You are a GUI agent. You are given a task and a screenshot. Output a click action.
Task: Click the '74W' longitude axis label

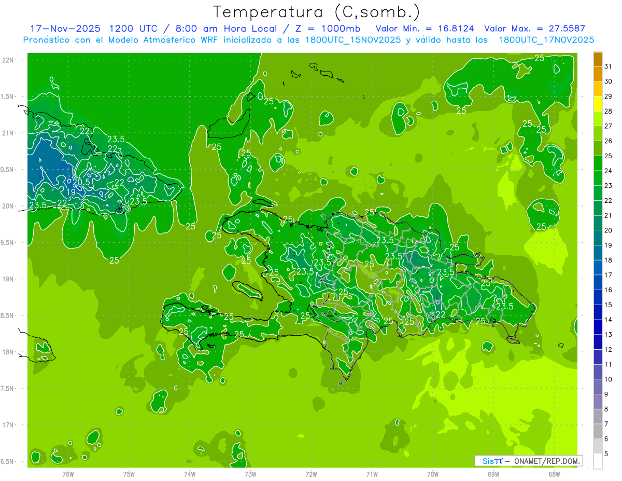pyautogui.click(x=190, y=474)
